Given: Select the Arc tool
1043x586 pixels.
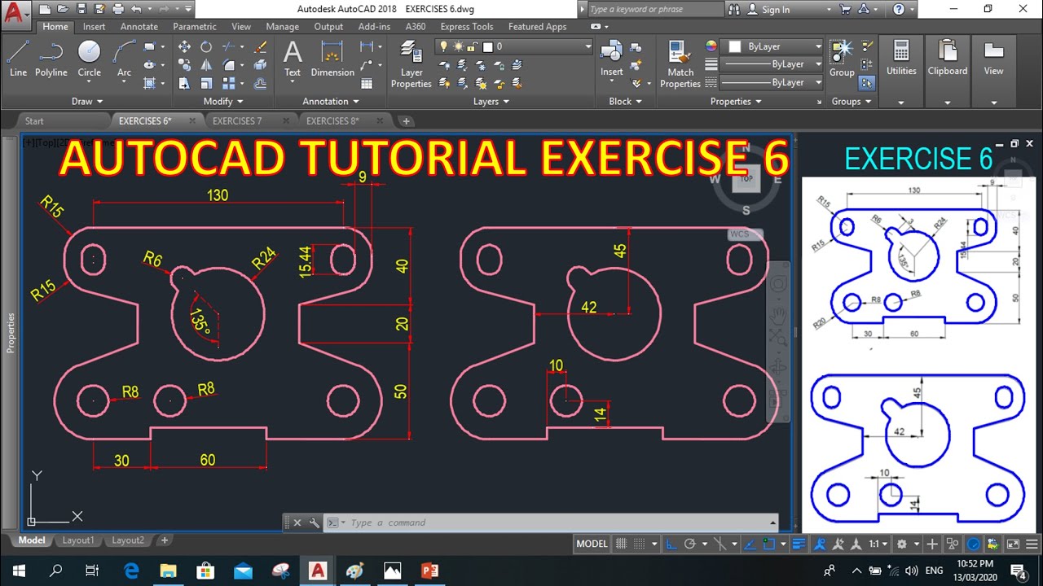Looking at the screenshot, I should click(x=124, y=59).
